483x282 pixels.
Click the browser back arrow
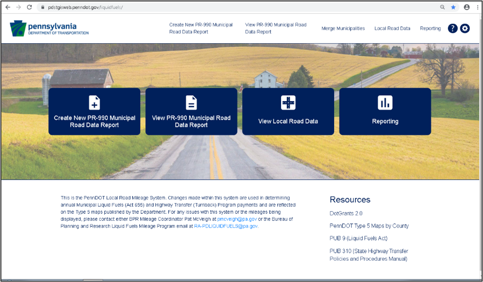(8, 7)
